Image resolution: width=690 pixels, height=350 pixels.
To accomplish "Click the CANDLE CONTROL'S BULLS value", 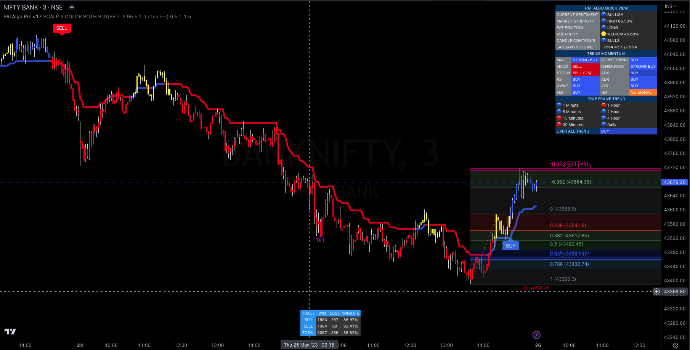I will (x=613, y=41).
